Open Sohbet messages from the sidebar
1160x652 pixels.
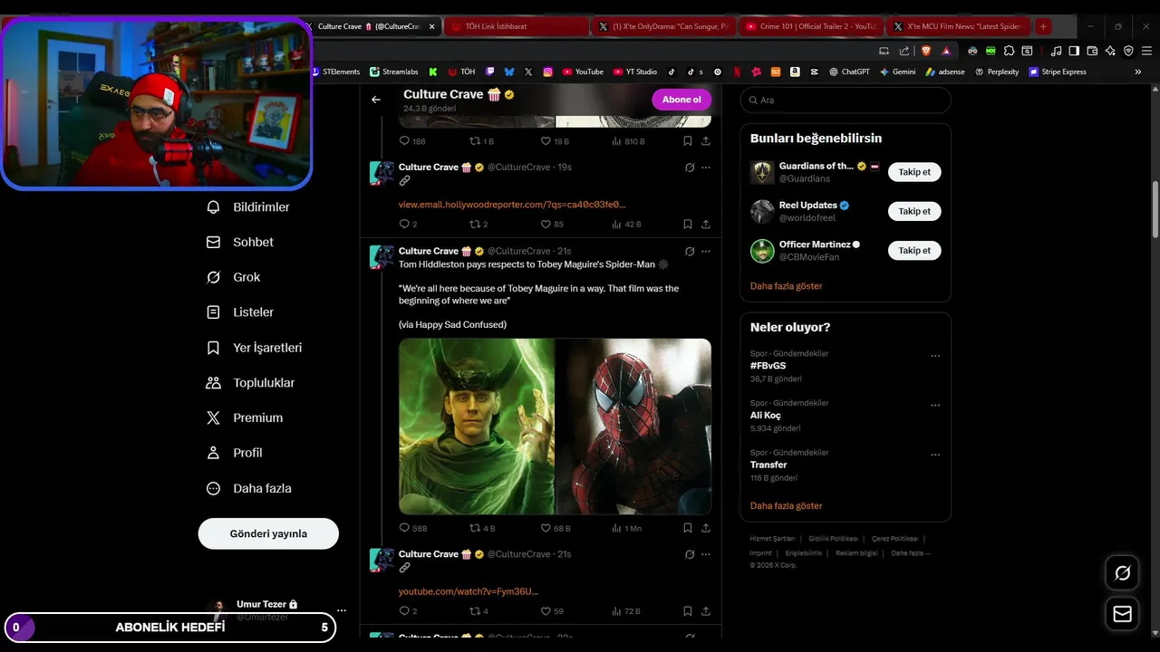coord(240,243)
